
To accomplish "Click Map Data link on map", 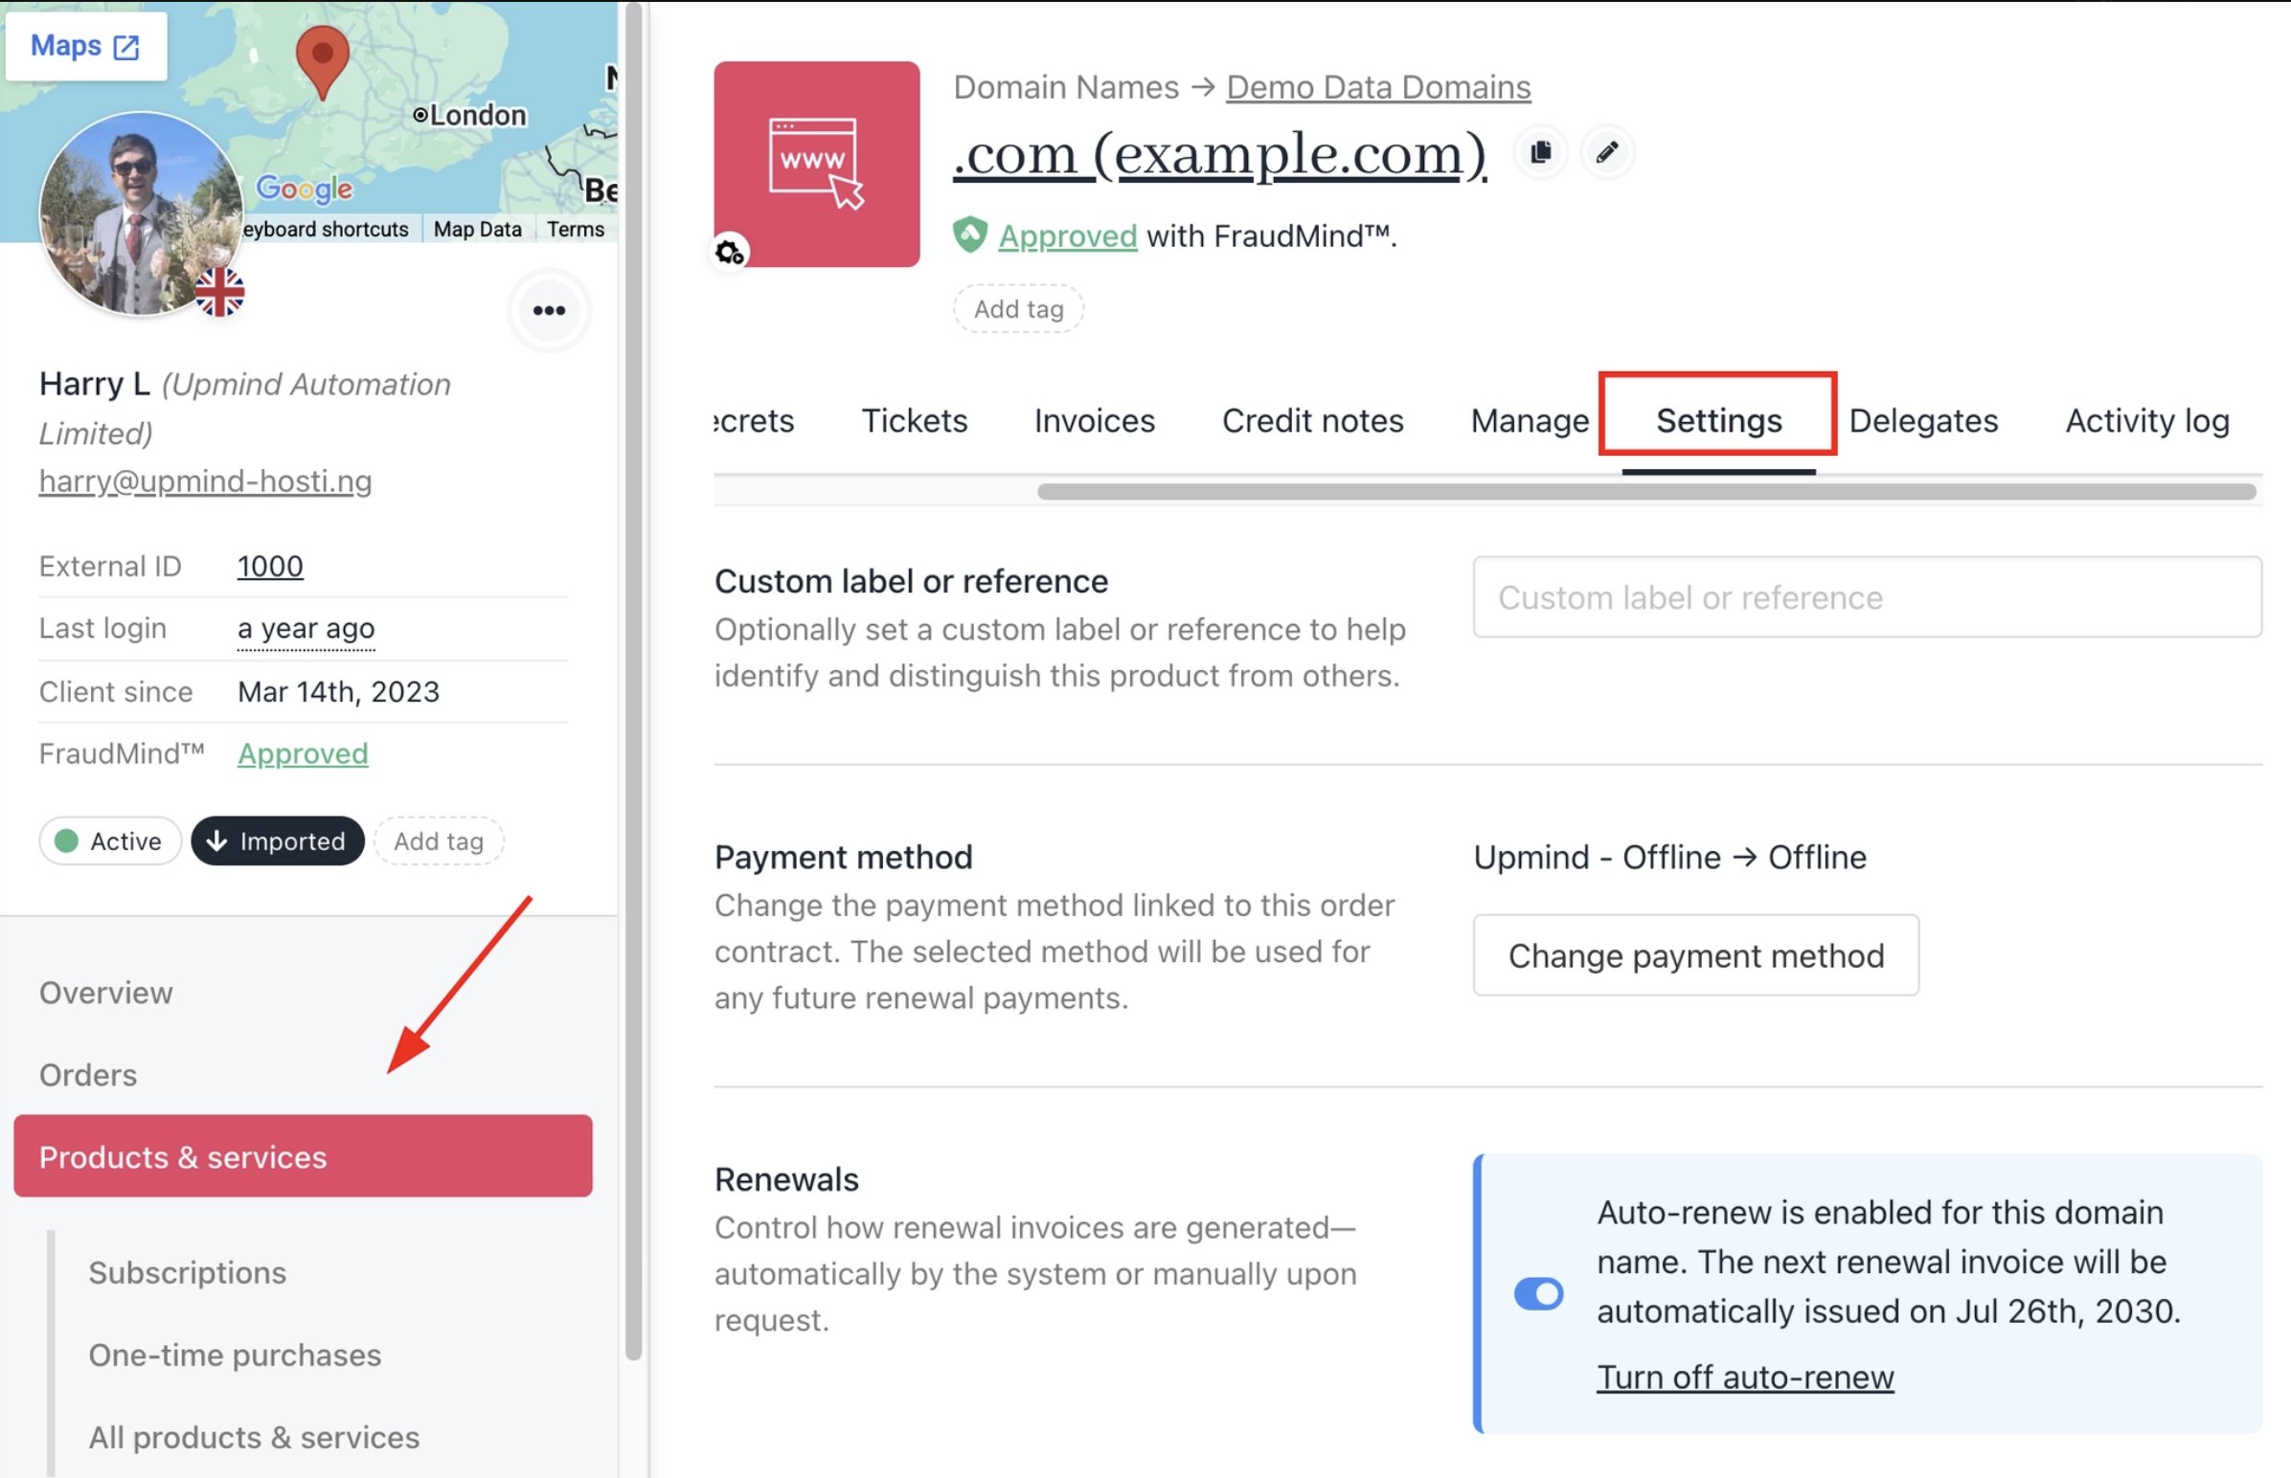I will point(477,230).
